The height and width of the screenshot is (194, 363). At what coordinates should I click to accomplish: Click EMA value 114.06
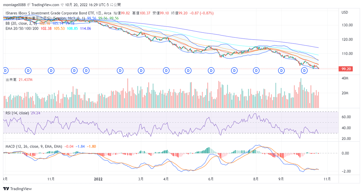coord(86,28)
